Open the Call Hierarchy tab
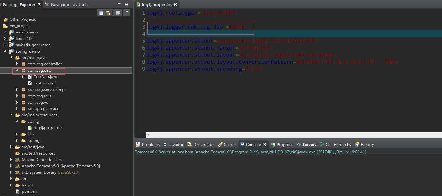This screenshot has height=196, width=442. [335, 144]
